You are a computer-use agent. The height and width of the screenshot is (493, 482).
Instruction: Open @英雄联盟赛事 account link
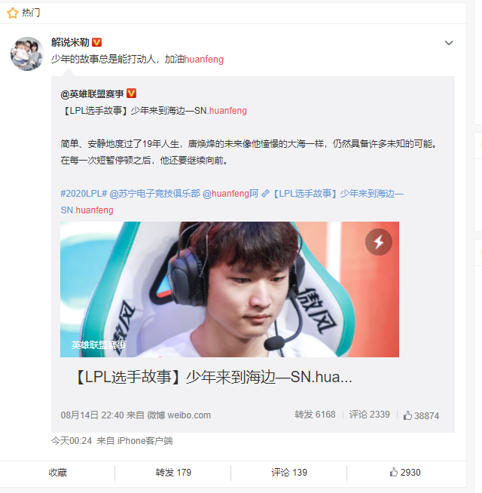(x=92, y=93)
